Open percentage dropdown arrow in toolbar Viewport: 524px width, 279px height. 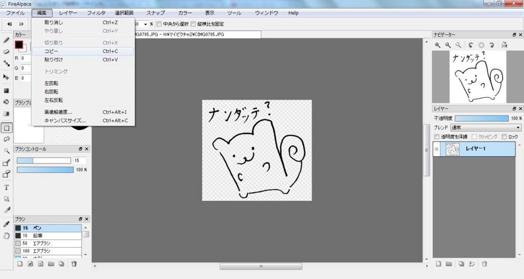tap(145, 24)
